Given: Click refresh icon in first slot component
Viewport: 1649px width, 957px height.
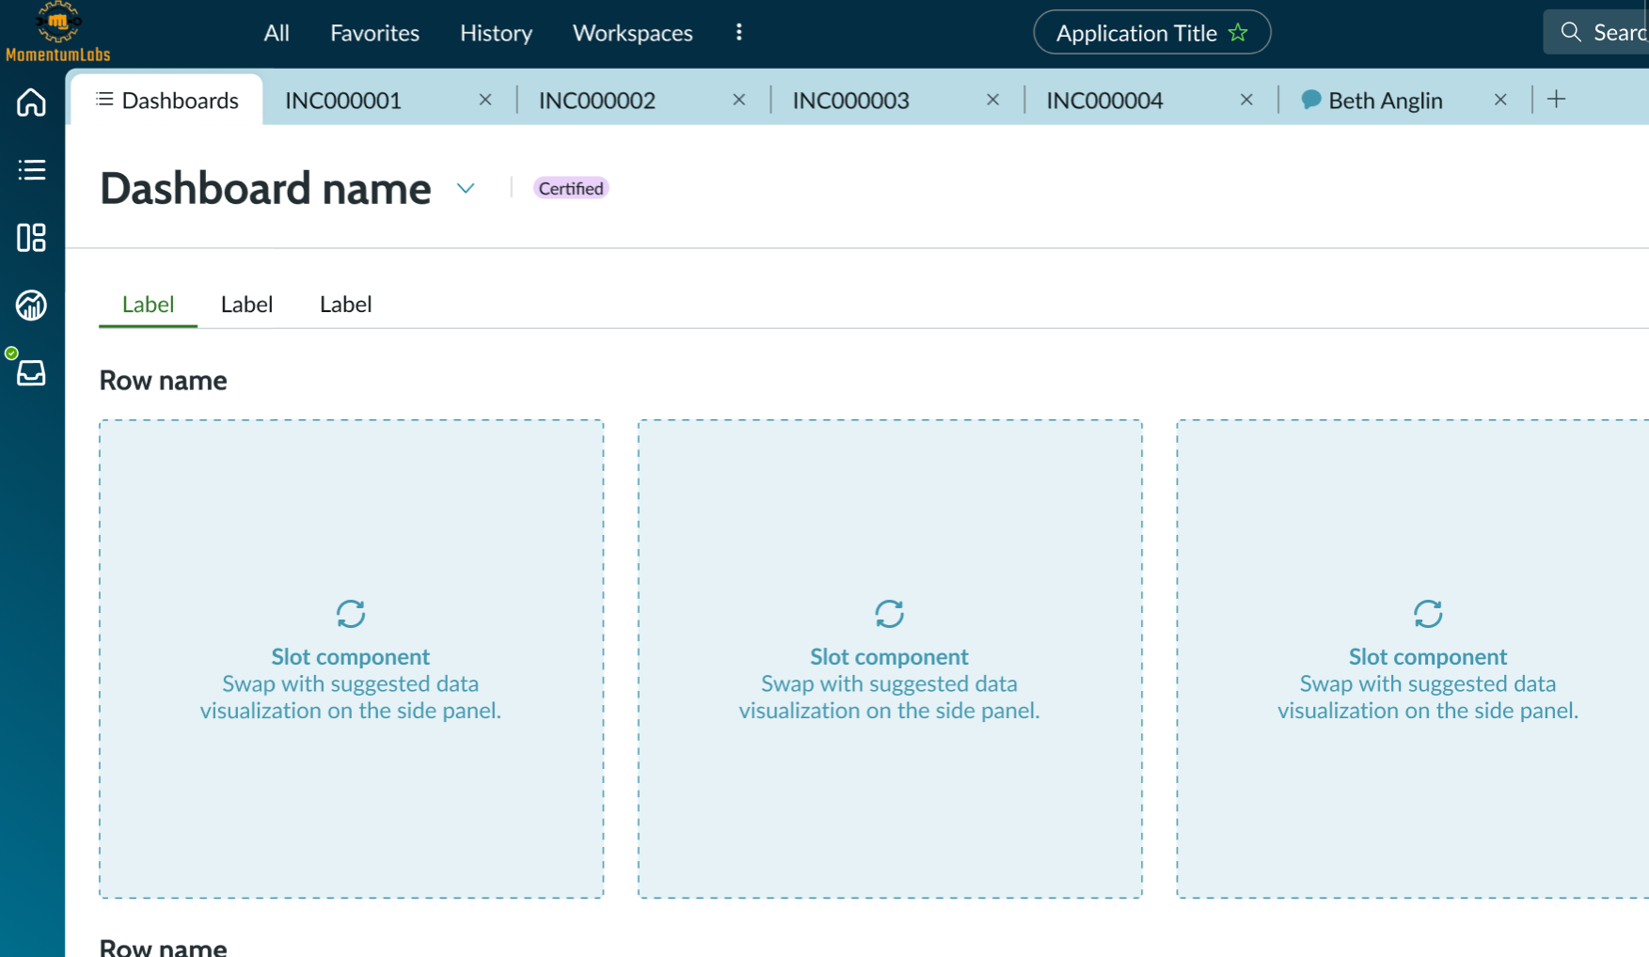Looking at the screenshot, I should [351, 614].
